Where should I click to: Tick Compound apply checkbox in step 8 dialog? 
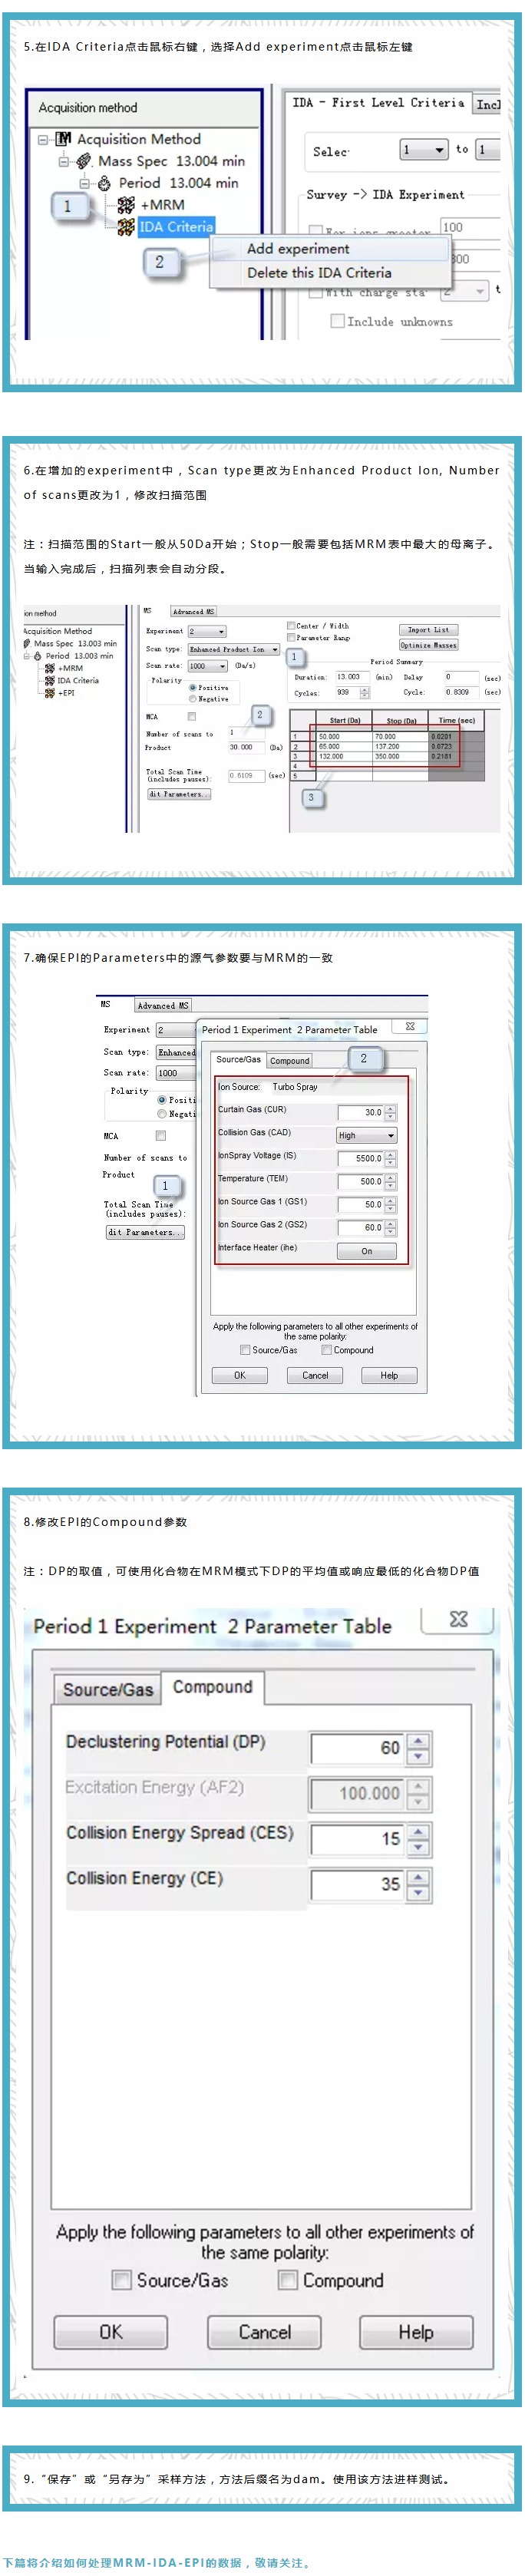(x=288, y=2280)
